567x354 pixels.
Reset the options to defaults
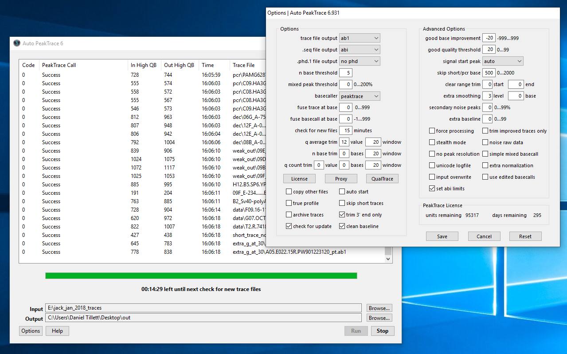(525, 236)
